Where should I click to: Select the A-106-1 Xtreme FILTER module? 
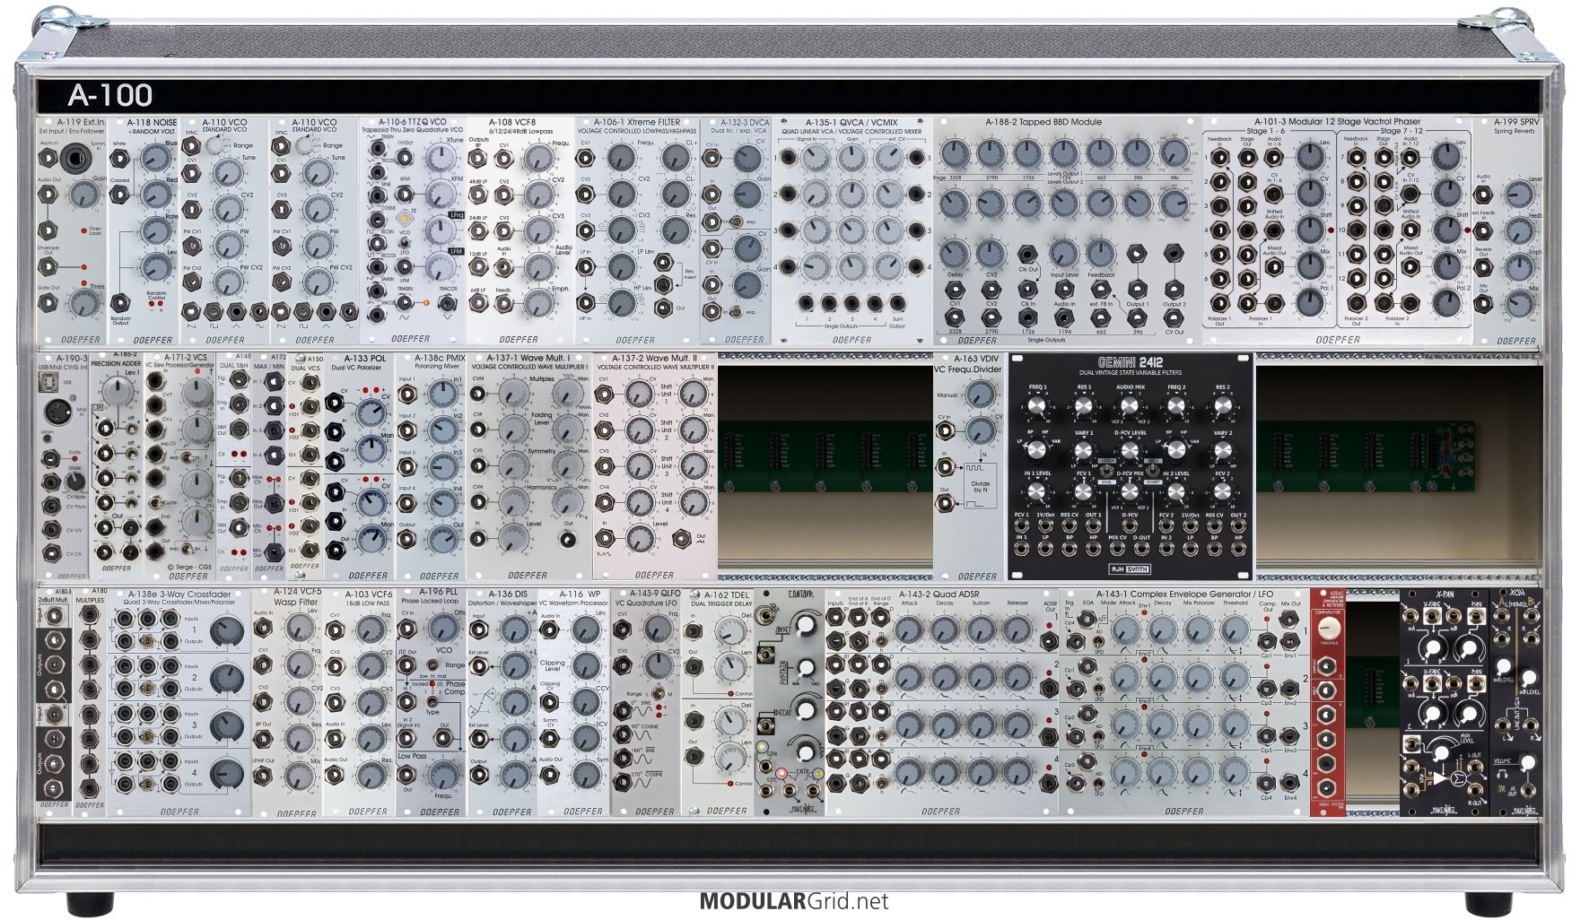coord(637,230)
